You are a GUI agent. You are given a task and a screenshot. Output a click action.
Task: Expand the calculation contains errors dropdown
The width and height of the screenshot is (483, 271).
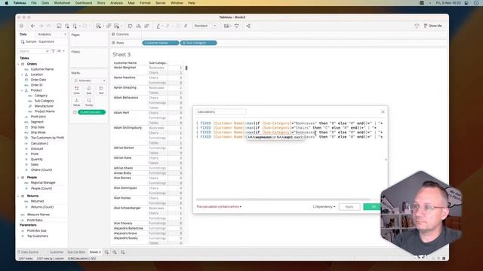[219, 207]
